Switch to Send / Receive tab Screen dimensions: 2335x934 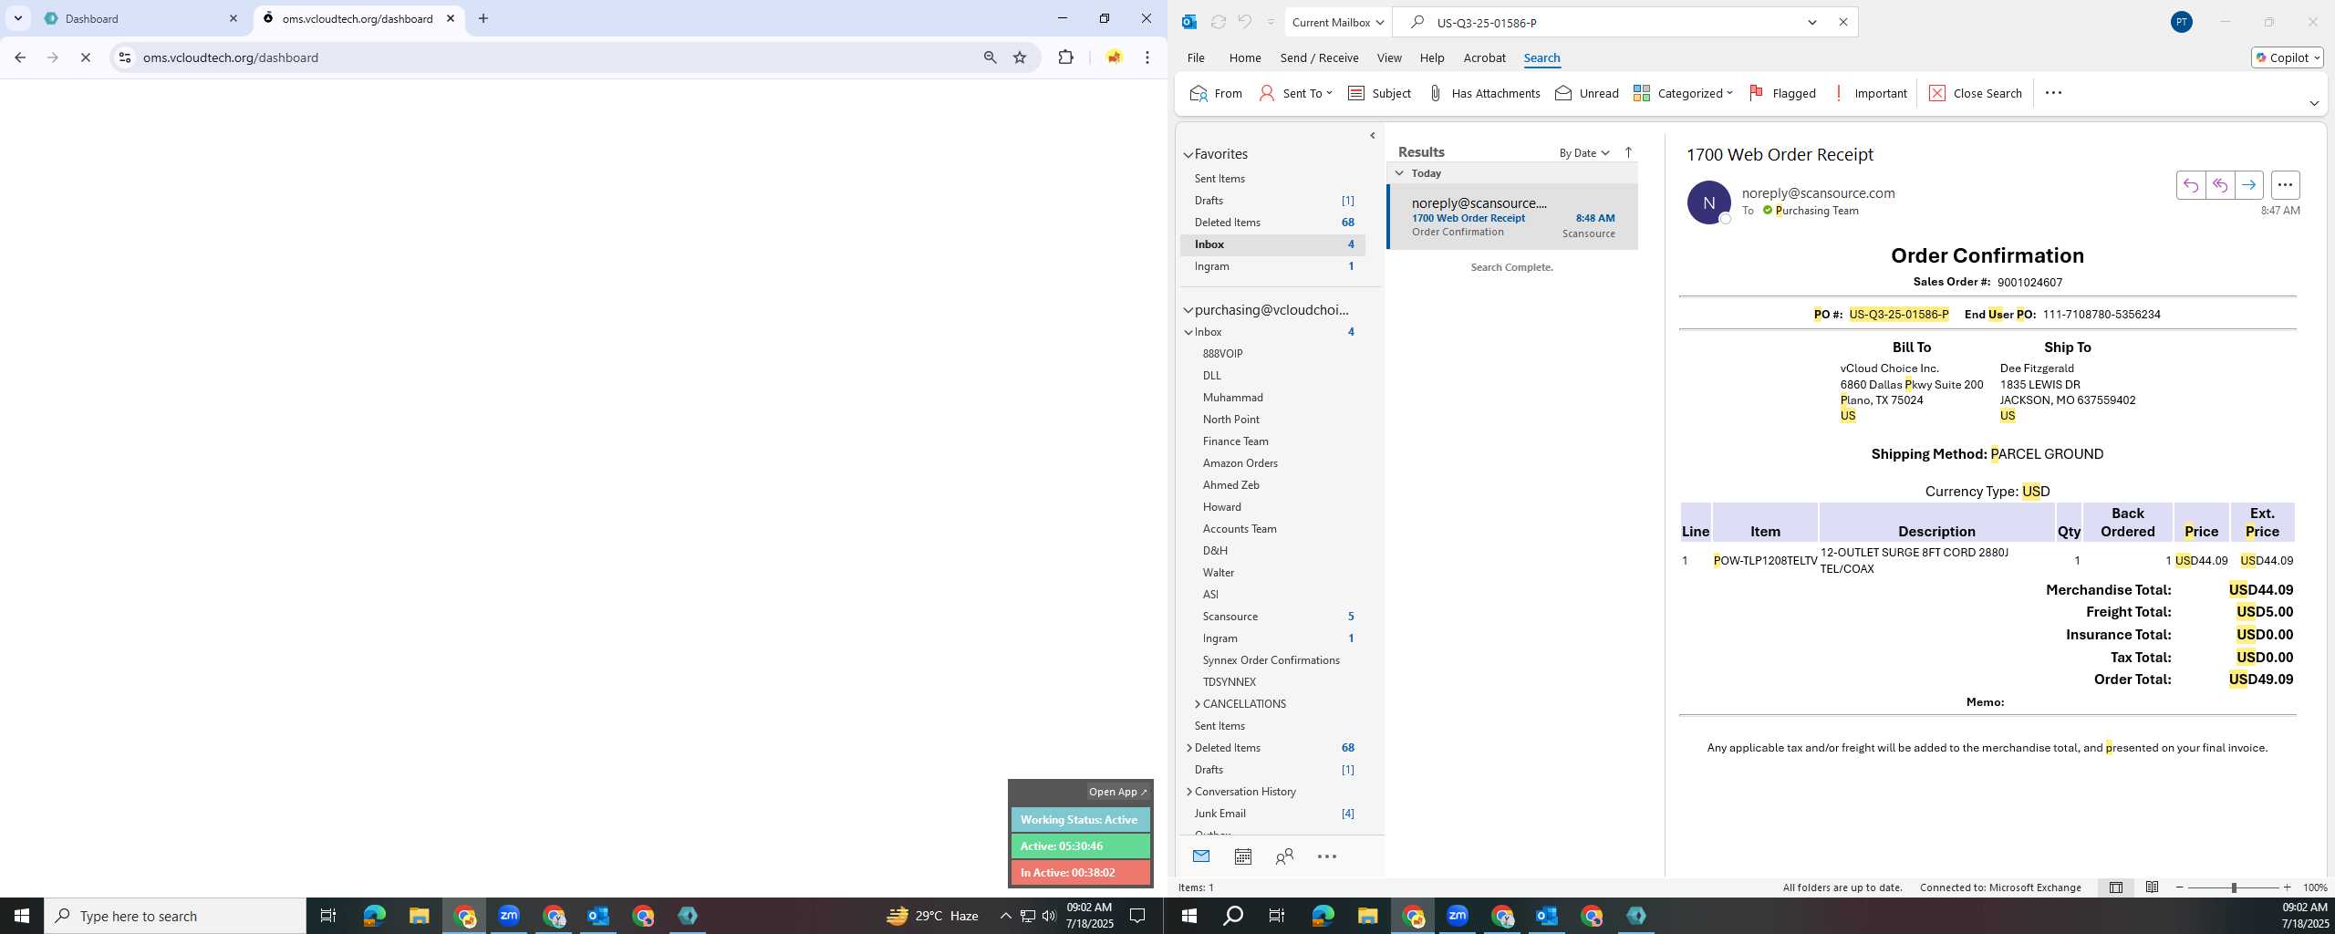pos(1319,57)
